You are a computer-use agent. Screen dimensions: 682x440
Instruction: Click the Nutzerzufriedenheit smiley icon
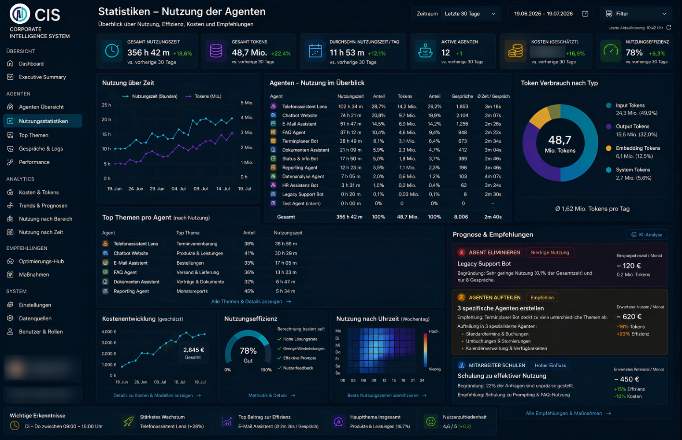[x=431, y=422]
